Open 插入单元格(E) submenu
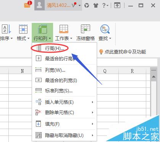The height and width of the screenshot is (142, 160). 64,102
